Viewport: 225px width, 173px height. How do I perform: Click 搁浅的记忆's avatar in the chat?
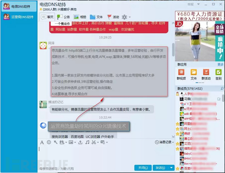[43, 104]
